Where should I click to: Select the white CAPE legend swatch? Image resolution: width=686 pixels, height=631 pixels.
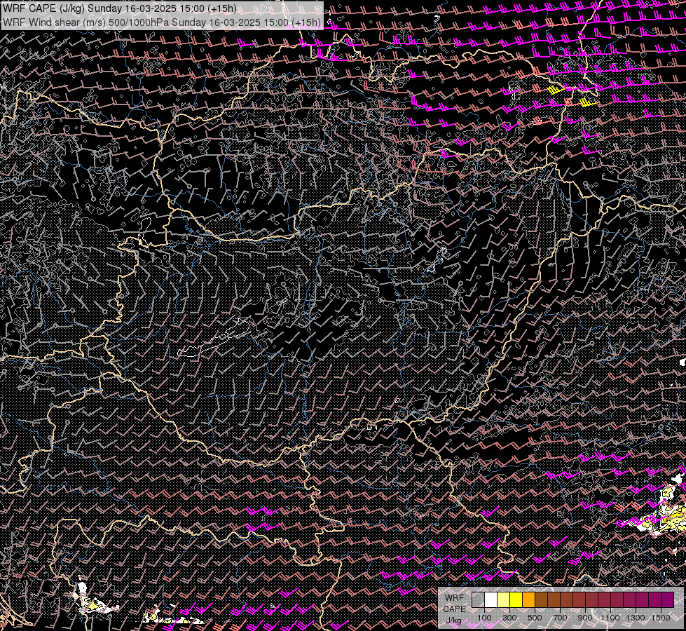coord(491,599)
